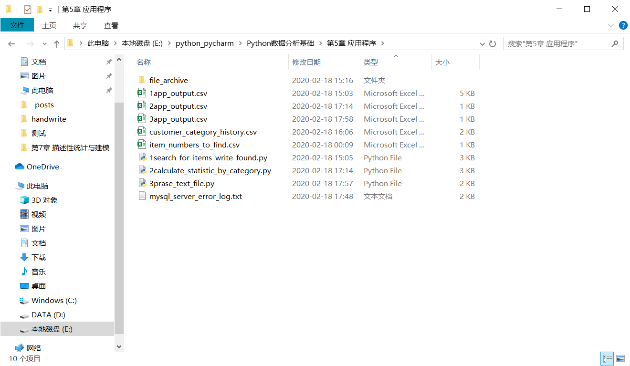Screen dimensions: 630x366
Task: Expand the chevron after python_pycharm breadcrumb
Action: 241,43
